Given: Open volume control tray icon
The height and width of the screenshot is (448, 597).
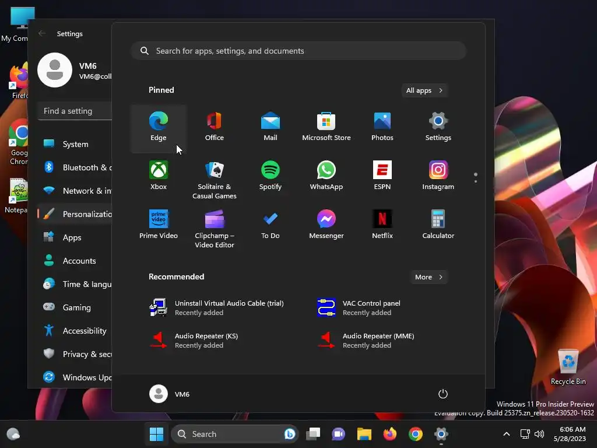Looking at the screenshot, I should pos(539,434).
